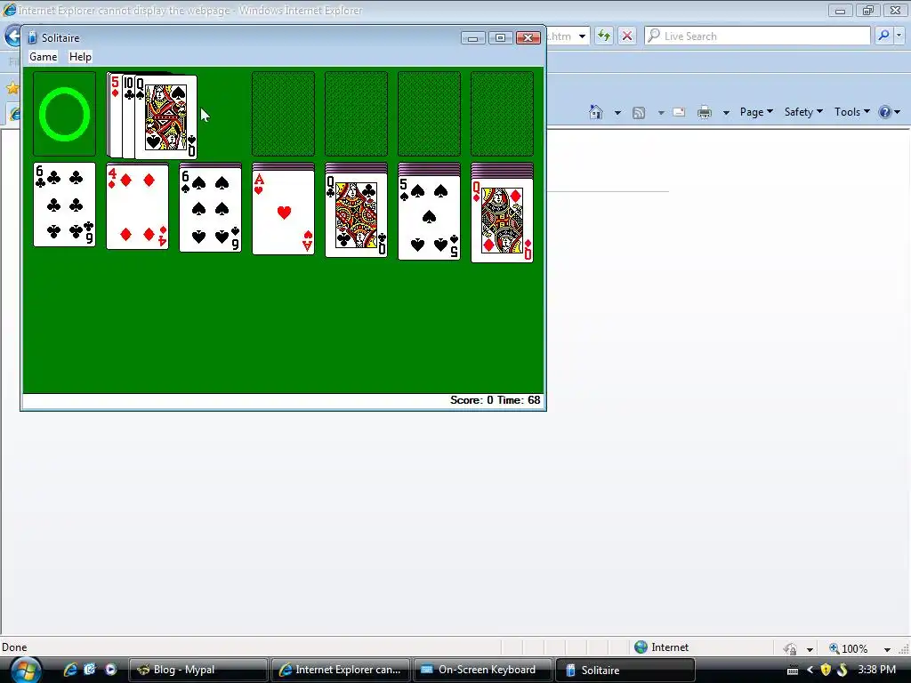Image resolution: width=911 pixels, height=683 pixels.
Task: Click the first empty foundation slot
Action: coord(284,114)
